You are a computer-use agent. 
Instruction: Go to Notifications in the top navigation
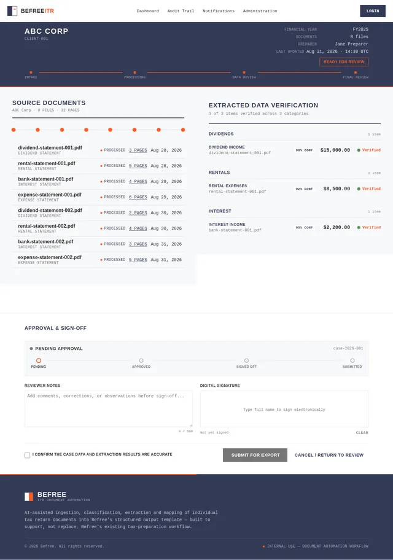click(x=219, y=11)
